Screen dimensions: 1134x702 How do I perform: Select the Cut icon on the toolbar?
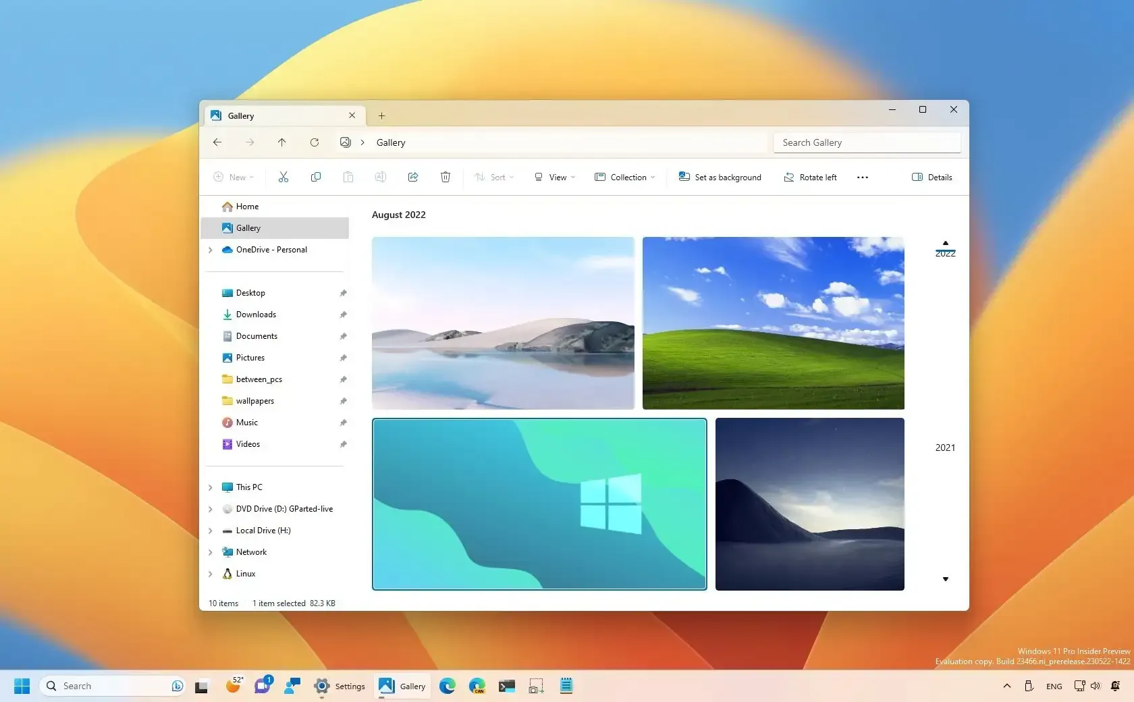(x=283, y=177)
